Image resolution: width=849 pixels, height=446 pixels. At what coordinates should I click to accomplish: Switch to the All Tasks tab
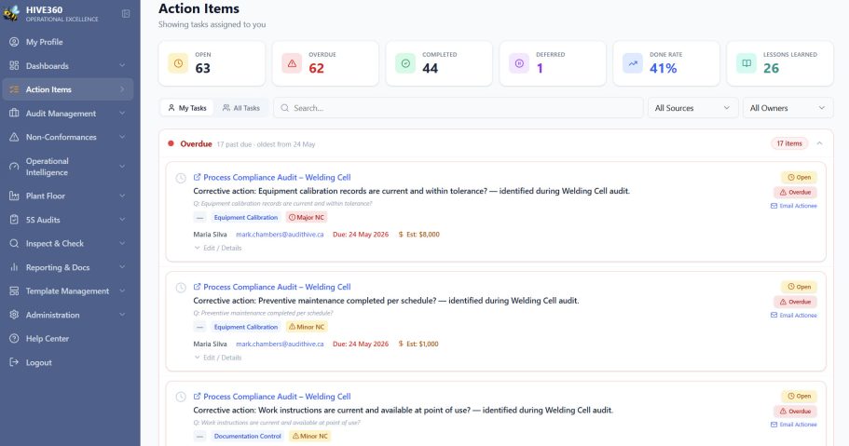click(x=241, y=108)
